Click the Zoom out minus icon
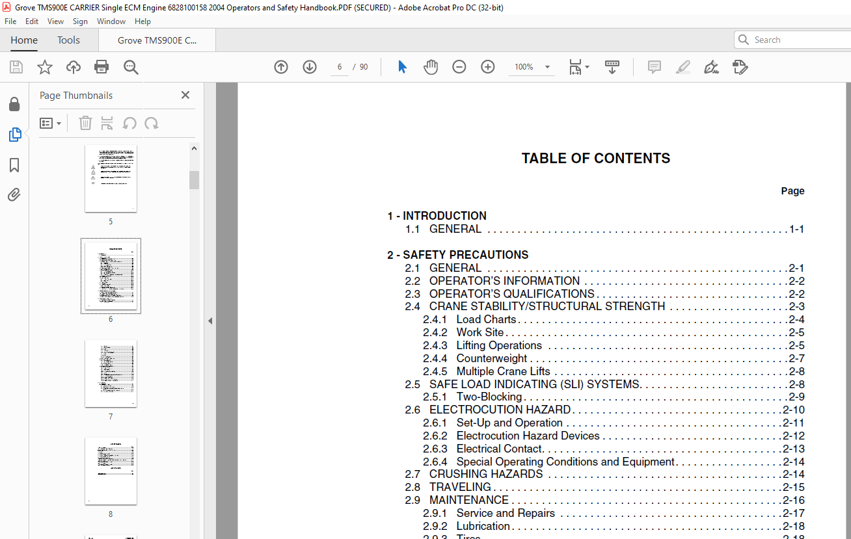The height and width of the screenshot is (539, 851). pyautogui.click(x=459, y=67)
